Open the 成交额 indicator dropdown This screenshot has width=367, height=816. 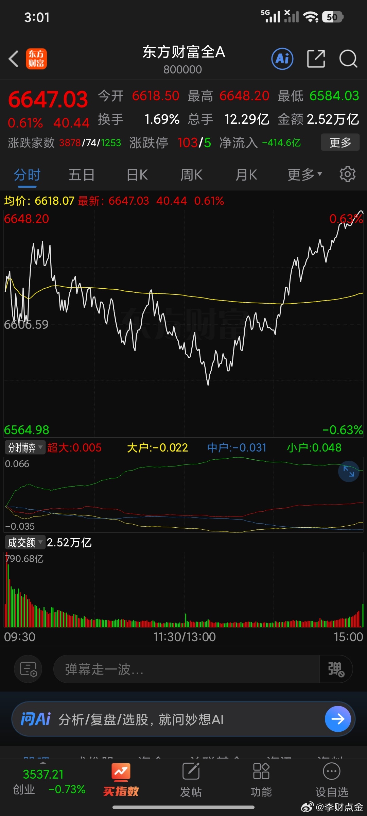(x=25, y=542)
